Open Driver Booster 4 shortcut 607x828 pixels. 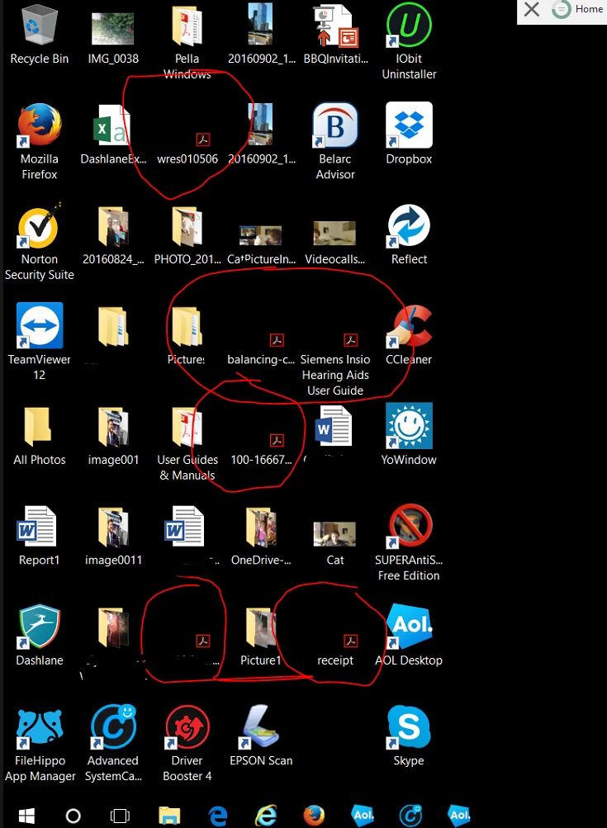pyautogui.click(x=187, y=727)
